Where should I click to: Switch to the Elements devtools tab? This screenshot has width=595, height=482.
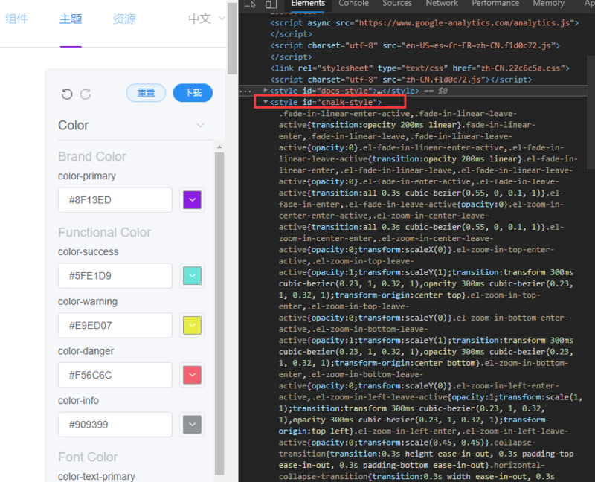pyautogui.click(x=308, y=4)
